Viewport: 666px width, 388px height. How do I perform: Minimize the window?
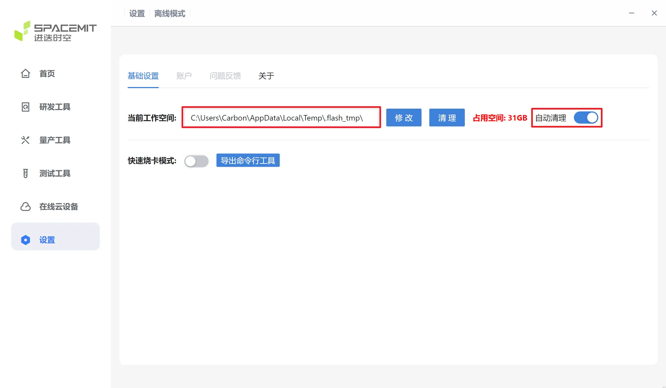(x=632, y=13)
